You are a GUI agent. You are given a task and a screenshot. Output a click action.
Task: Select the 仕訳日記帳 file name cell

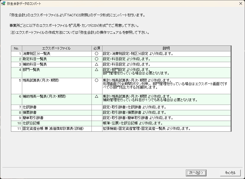click(x=57, y=123)
